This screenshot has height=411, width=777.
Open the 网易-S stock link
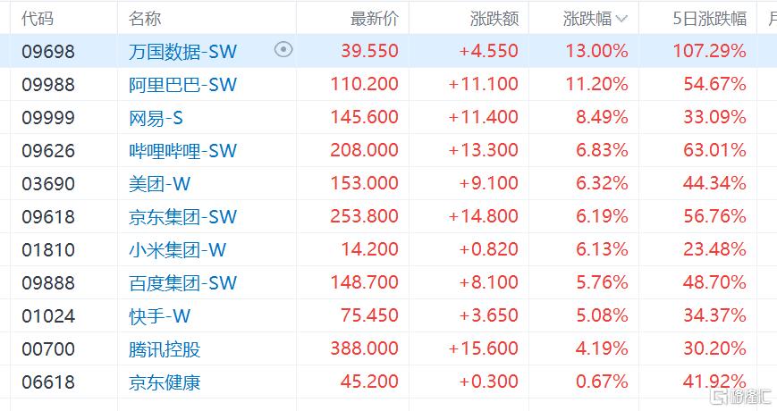click(156, 118)
